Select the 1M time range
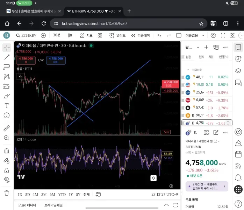The width and height of the screenshot is (244, 210). click(x=35, y=195)
